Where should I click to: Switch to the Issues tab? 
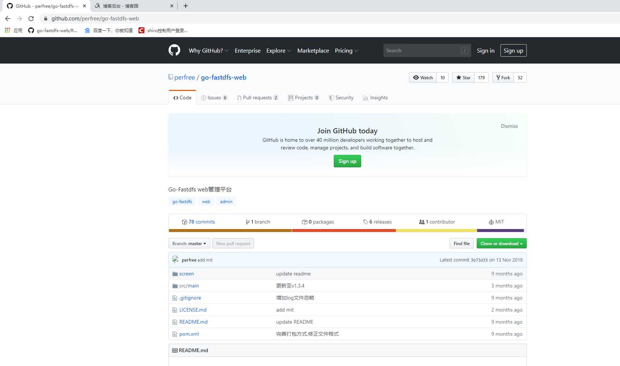pos(214,98)
